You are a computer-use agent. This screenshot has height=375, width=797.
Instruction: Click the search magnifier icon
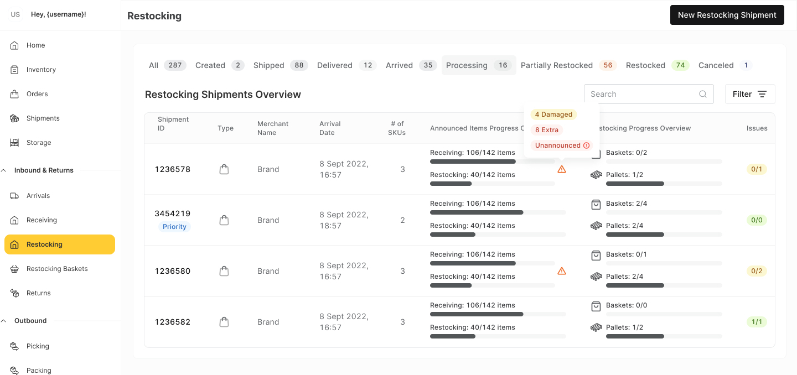point(703,94)
